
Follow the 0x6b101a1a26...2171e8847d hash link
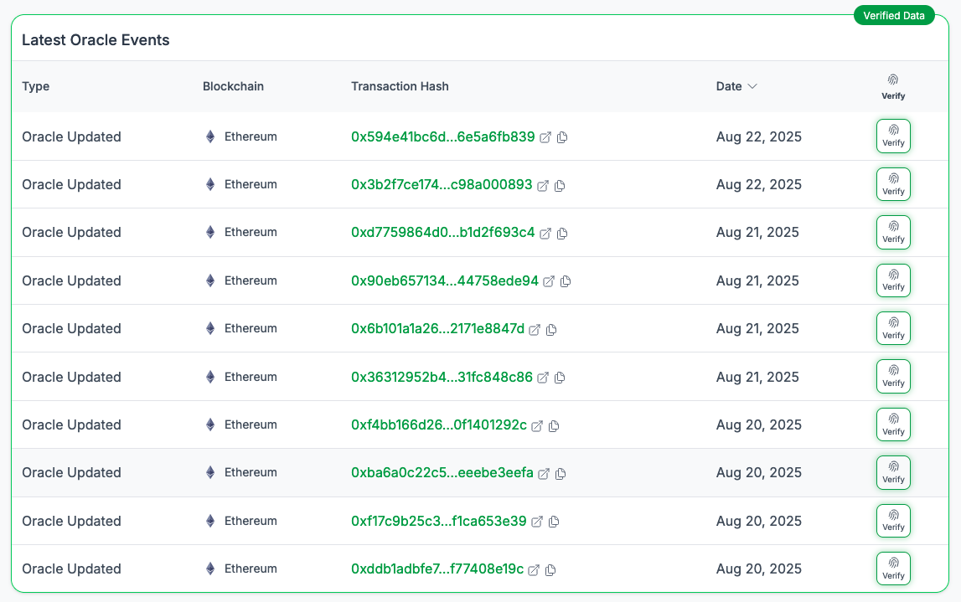(437, 329)
